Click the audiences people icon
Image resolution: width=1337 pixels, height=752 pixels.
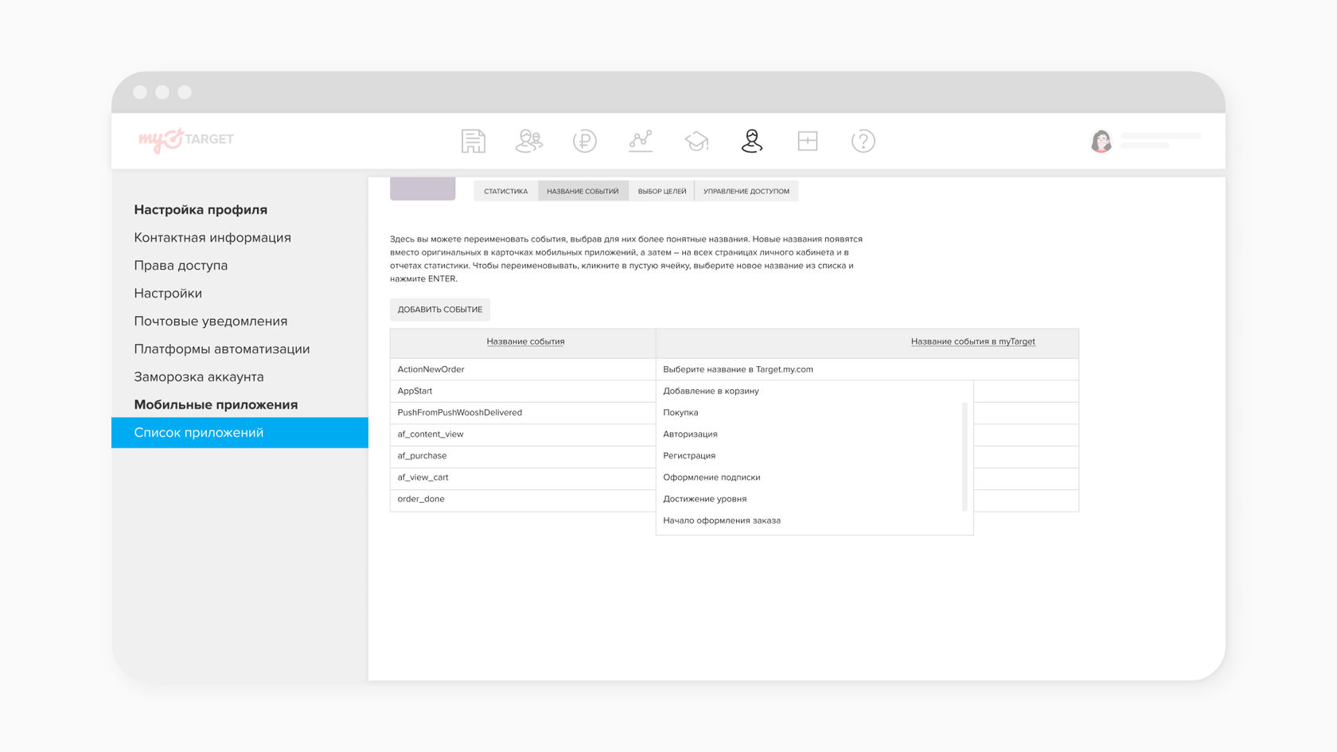(x=529, y=141)
